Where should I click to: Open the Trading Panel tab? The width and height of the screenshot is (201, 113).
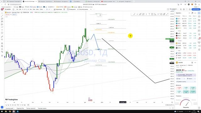pos(42,108)
